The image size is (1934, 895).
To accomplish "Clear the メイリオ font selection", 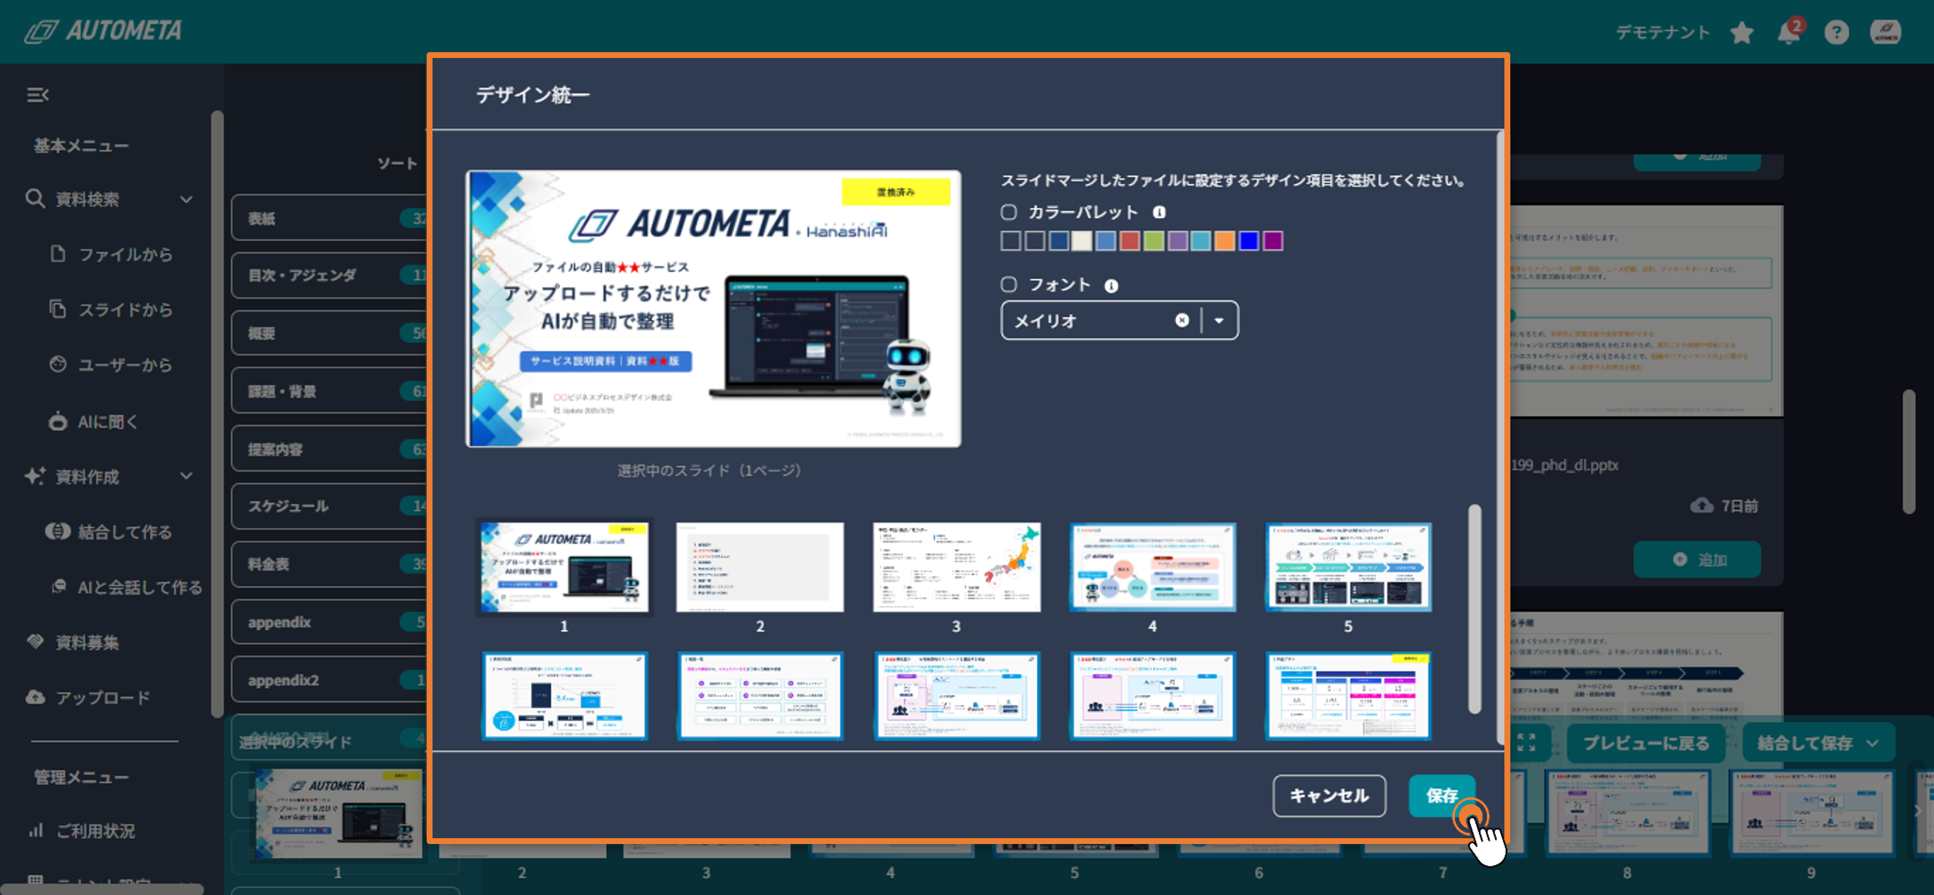I will tap(1181, 320).
